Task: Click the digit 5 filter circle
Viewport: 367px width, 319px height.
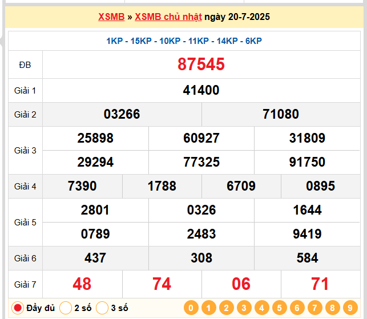Action: tap(280, 308)
